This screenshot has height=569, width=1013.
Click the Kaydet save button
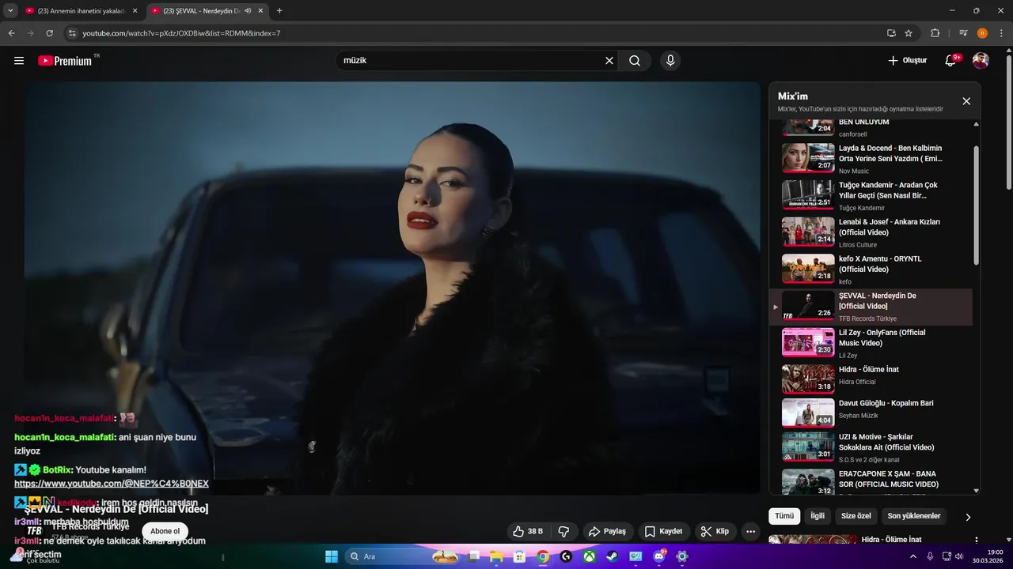663,532
